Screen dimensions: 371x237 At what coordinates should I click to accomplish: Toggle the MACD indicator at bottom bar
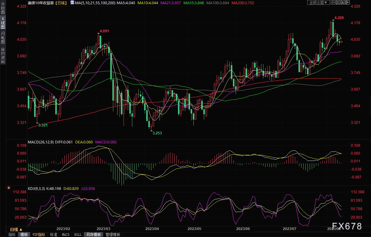pyautogui.click(x=66, y=235)
